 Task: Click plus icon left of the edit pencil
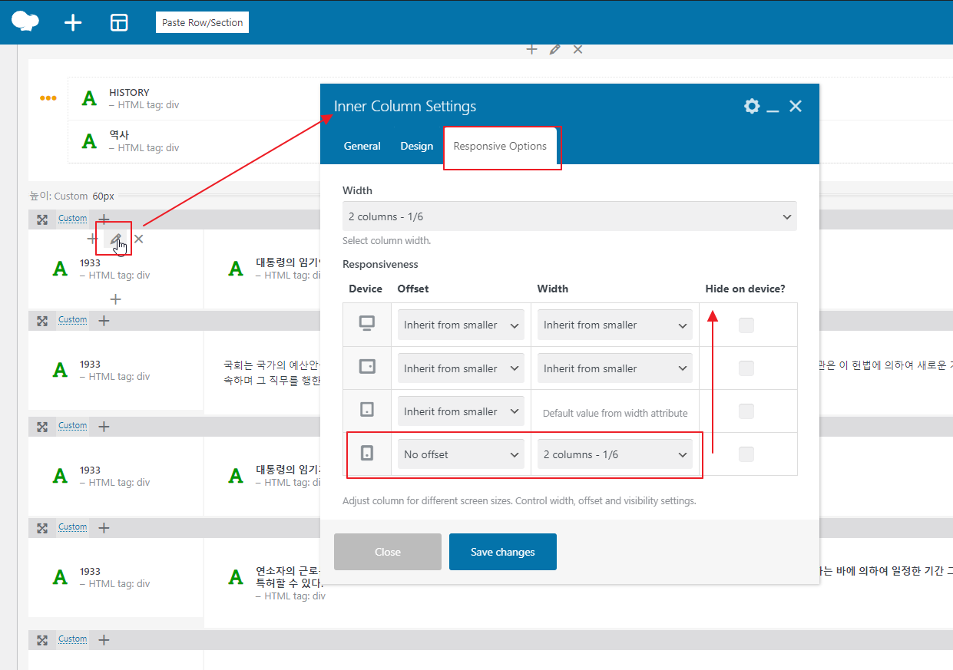pyautogui.click(x=92, y=239)
